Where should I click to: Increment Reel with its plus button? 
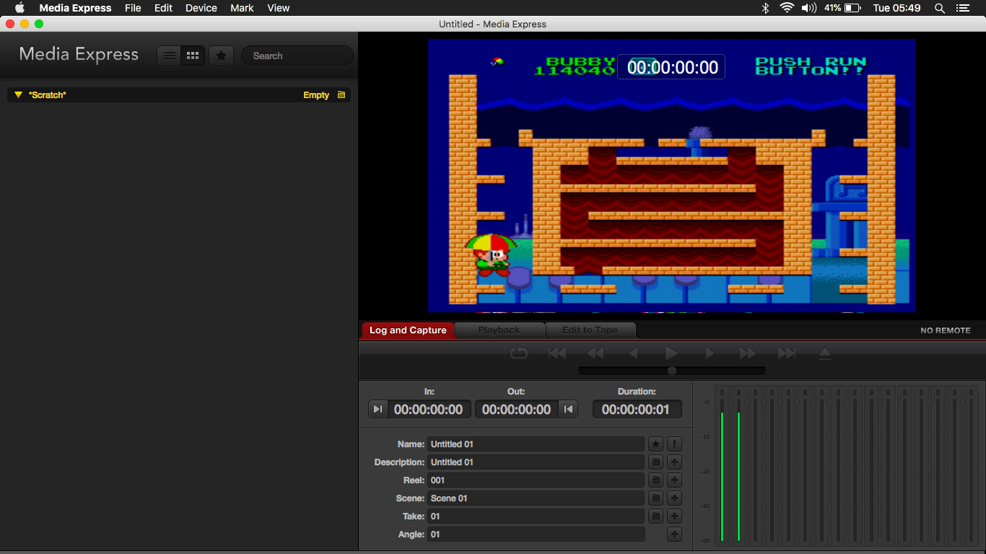pyautogui.click(x=674, y=480)
